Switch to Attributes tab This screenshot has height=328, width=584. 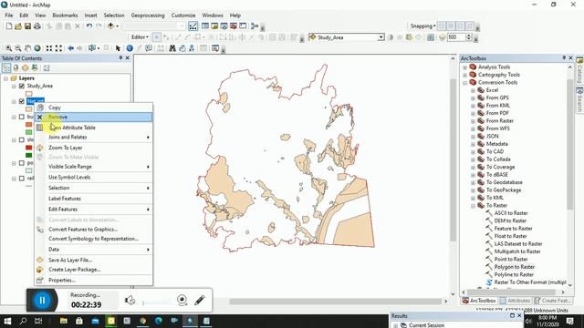pyautogui.click(x=515, y=301)
